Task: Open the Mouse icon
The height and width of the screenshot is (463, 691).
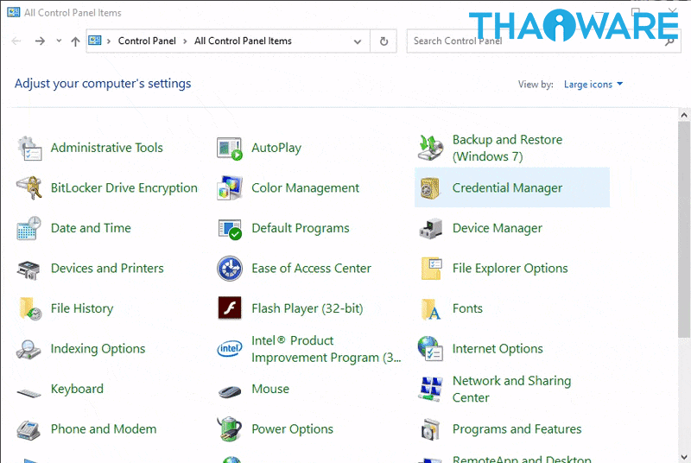Action: [230, 390]
